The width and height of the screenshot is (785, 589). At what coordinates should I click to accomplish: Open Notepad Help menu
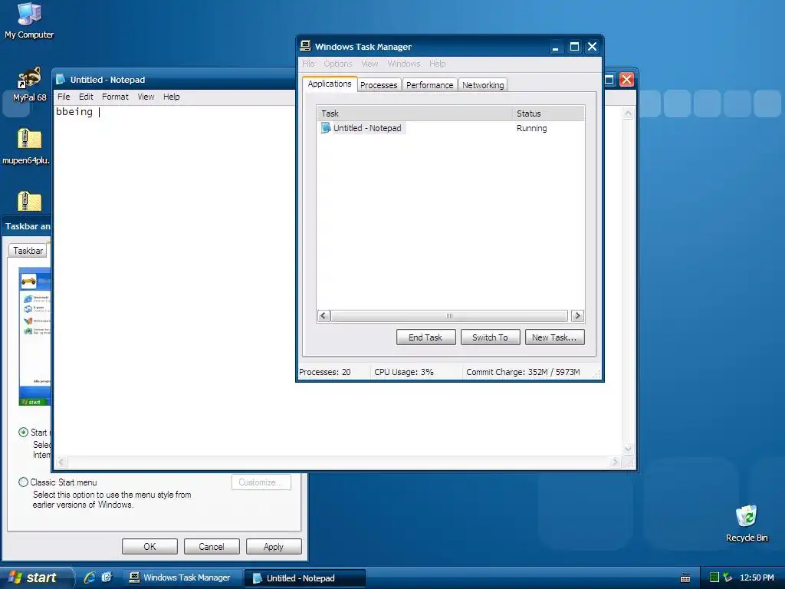pyautogui.click(x=171, y=97)
